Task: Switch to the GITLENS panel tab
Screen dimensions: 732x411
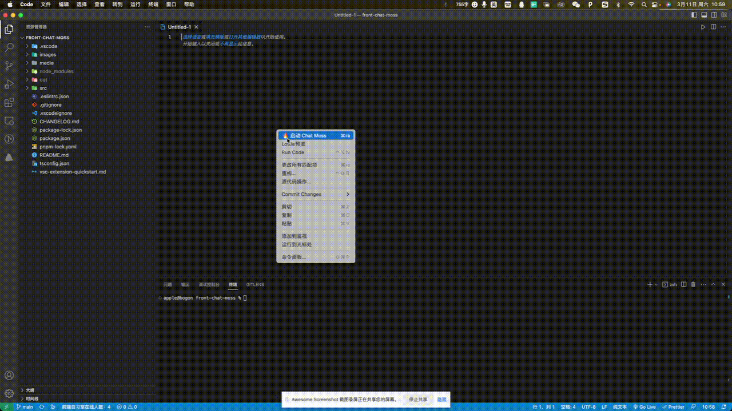Action: click(255, 284)
